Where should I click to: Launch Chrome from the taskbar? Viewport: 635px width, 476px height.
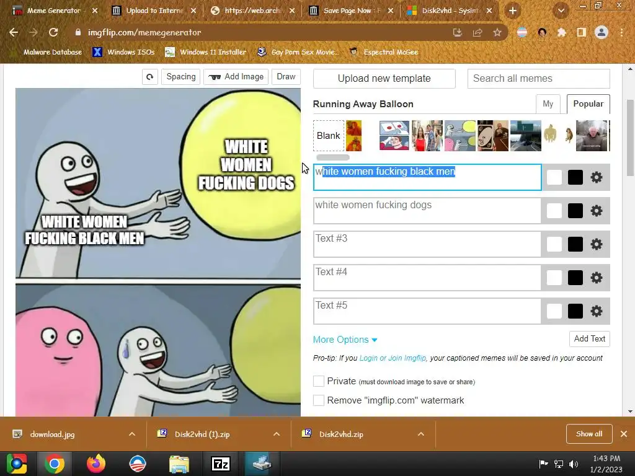coord(55,464)
